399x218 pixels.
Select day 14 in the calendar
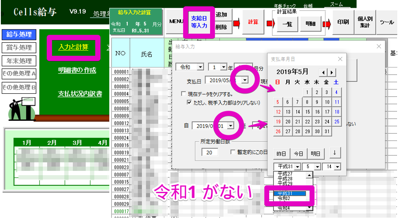coord(298,112)
